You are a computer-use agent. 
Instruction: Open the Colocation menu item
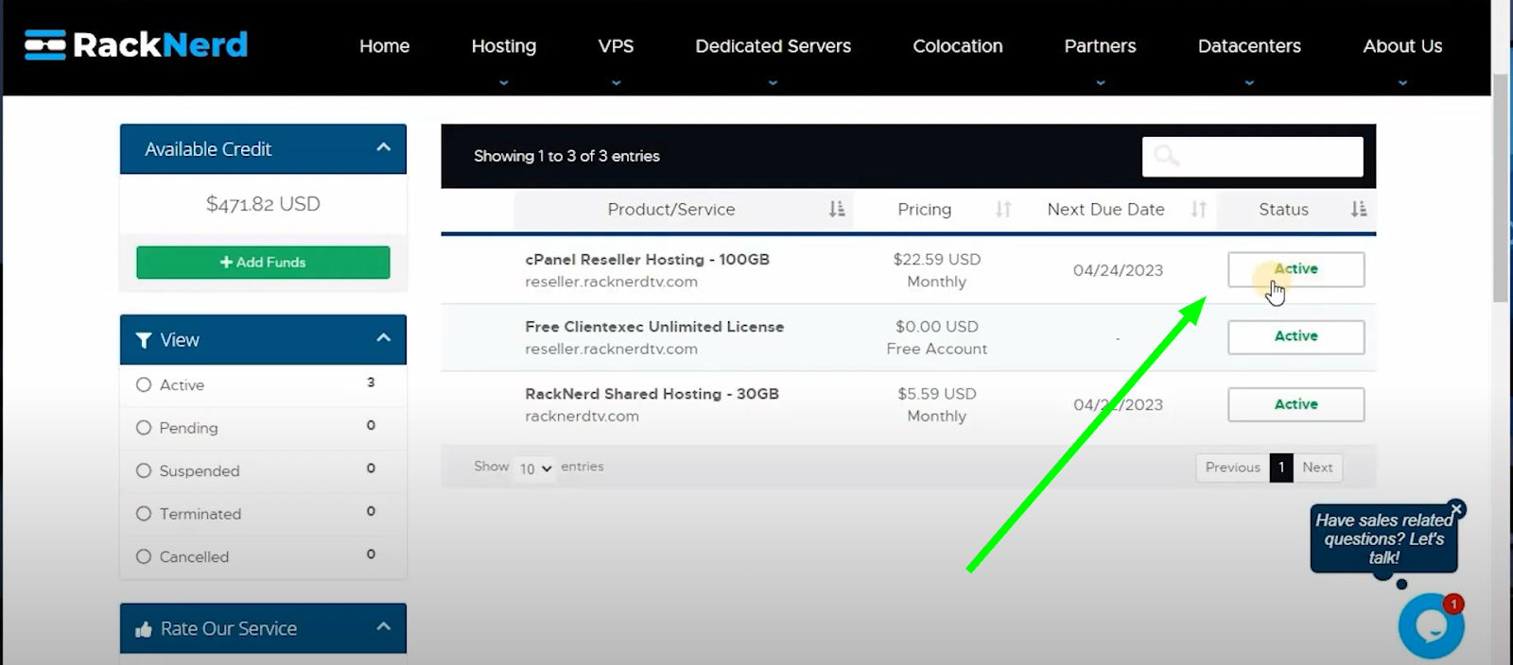958,46
